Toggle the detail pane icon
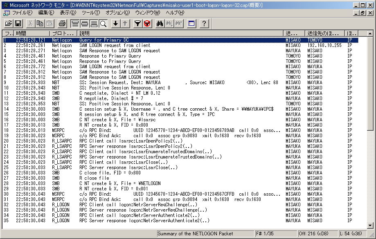The width and height of the screenshot is (376, 239). point(84,23)
